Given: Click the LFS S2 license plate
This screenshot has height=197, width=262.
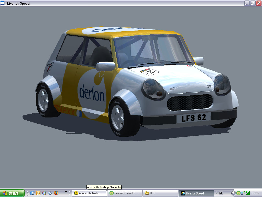Looking at the screenshot, I should (193, 118).
